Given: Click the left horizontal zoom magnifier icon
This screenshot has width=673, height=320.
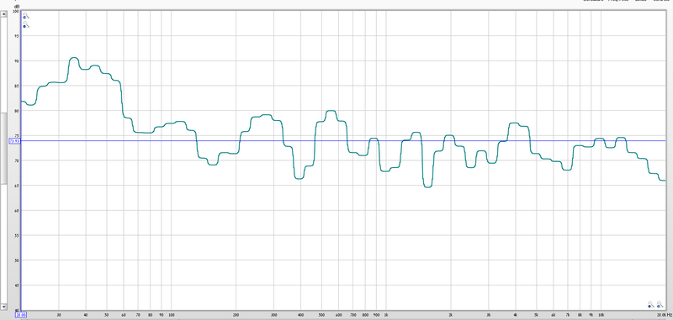Looking at the screenshot, I should [650, 305].
